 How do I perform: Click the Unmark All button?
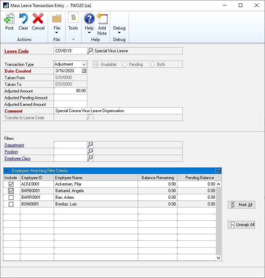[x=242, y=225]
